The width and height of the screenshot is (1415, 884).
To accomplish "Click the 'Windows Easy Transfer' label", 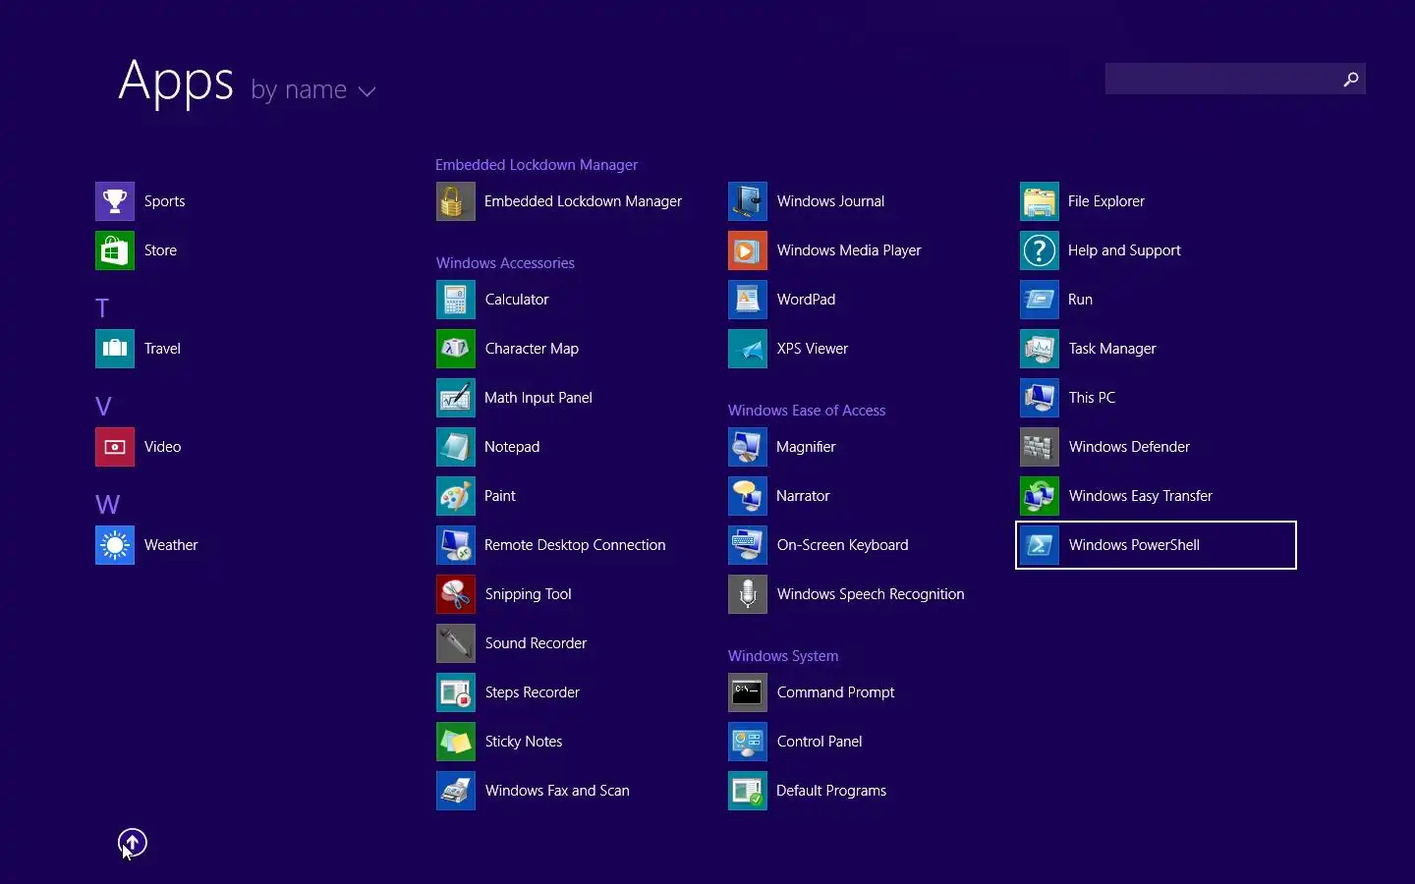I will 1141,496.
